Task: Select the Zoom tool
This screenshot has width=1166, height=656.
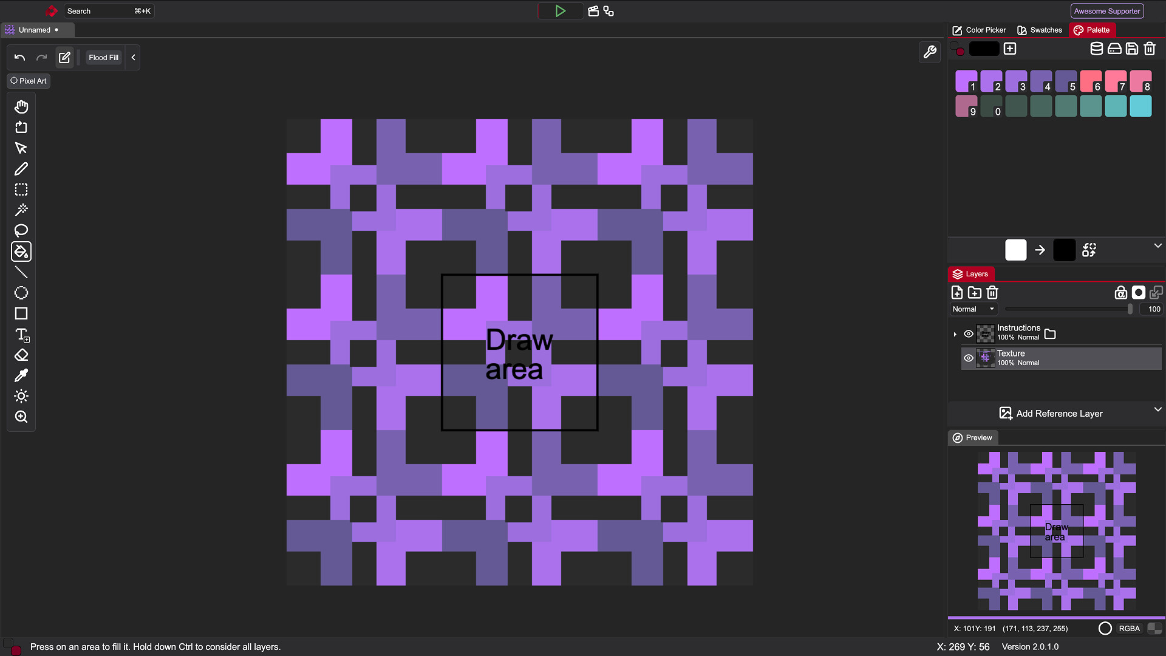Action: point(21,417)
